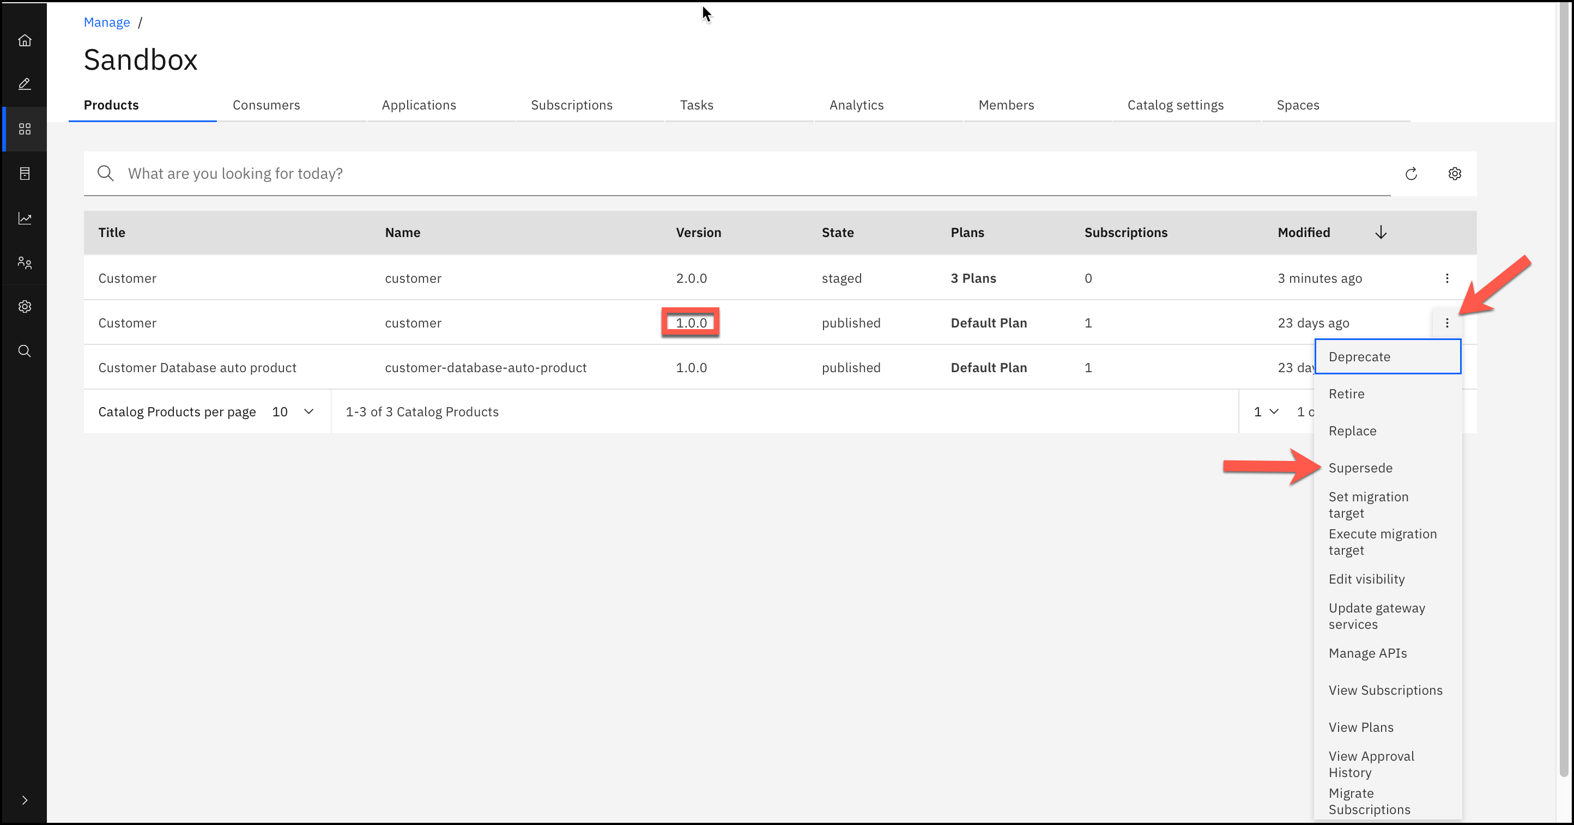Sort by Modified column arrow
Screen dimensions: 1574x825
(1381, 233)
